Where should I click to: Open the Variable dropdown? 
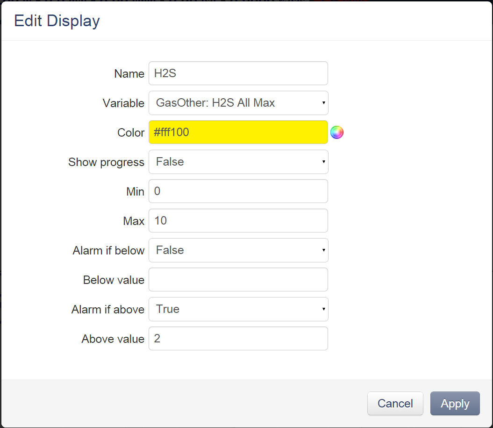[238, 103]
